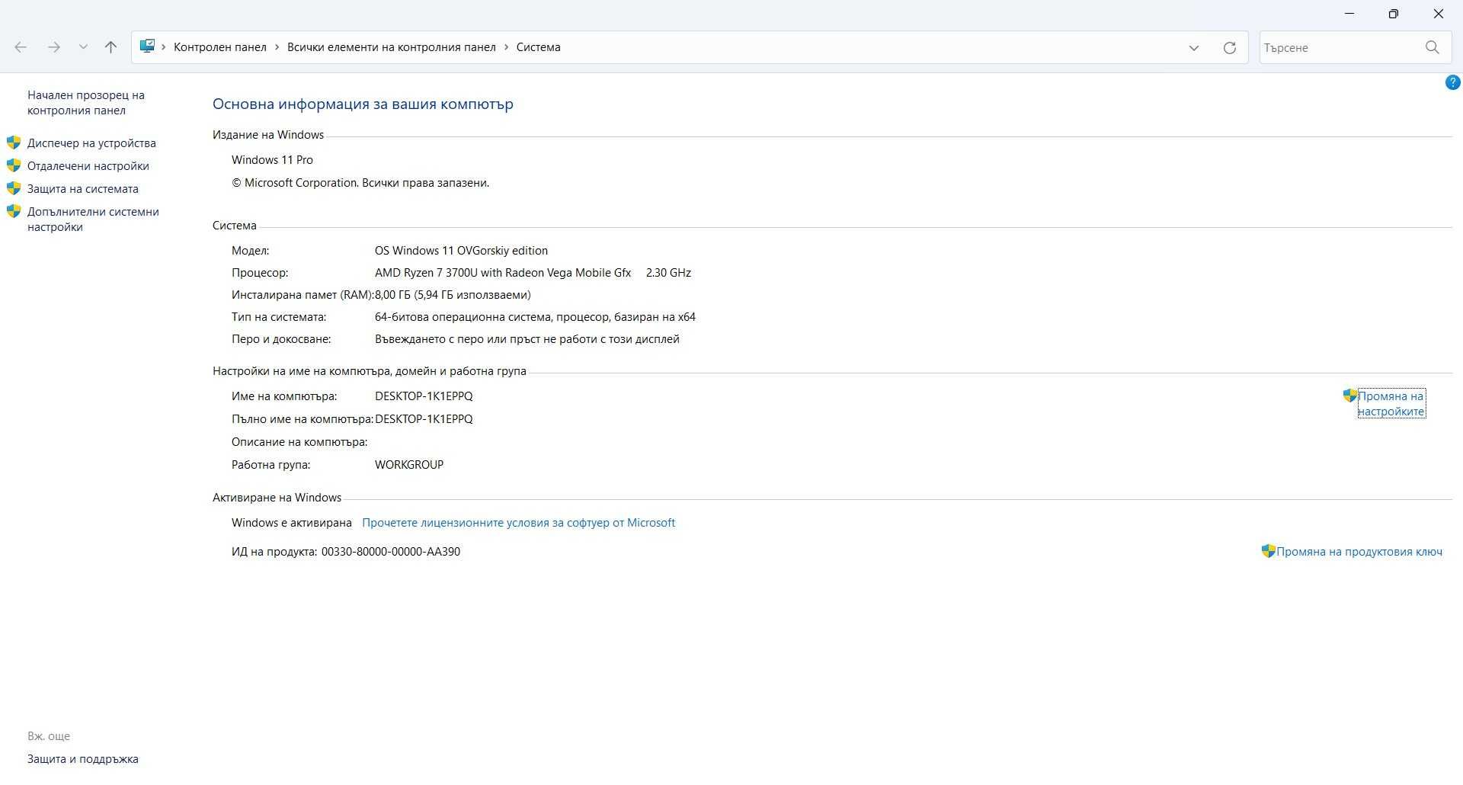Refresh the System page

[x=1229, y=48]
